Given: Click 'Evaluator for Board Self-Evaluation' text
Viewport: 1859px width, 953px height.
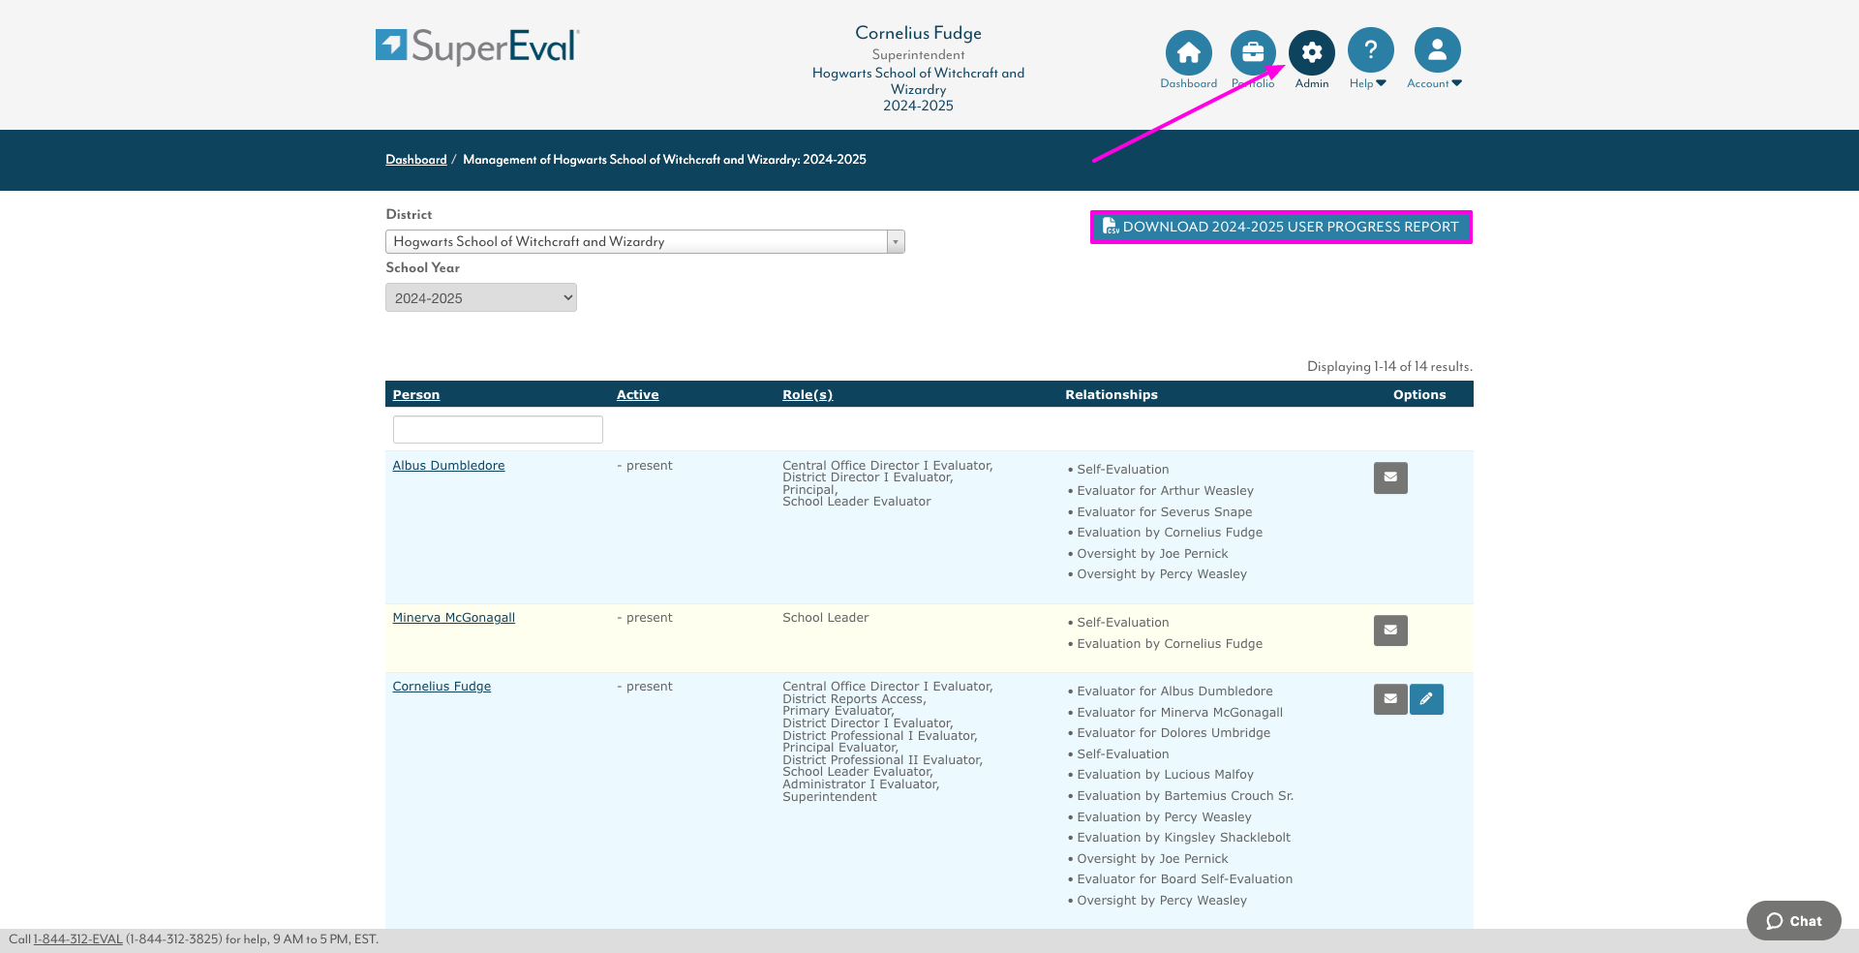Looking at the screenshot, I should tap(1184, 879).
